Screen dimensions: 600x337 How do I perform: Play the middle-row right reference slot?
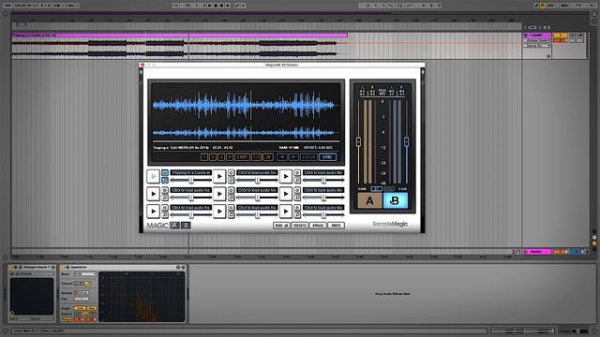285,194
